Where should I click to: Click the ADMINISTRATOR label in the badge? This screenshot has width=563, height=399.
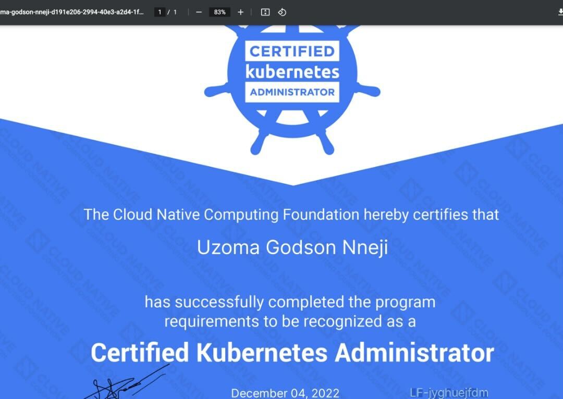pos(292,92)
